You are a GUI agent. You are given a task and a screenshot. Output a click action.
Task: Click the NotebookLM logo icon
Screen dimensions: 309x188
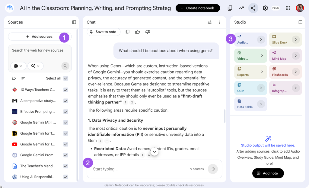[x=9, y=8]
